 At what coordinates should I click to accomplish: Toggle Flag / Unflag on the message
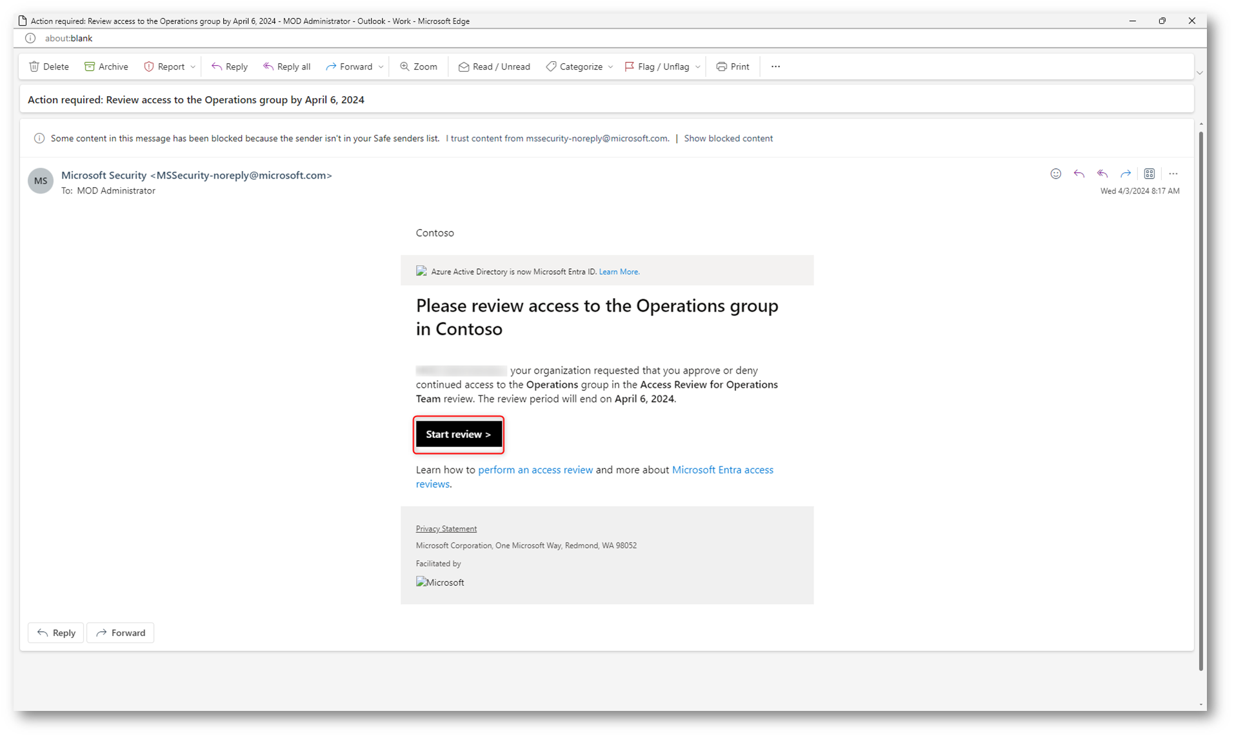pos(657,66)
